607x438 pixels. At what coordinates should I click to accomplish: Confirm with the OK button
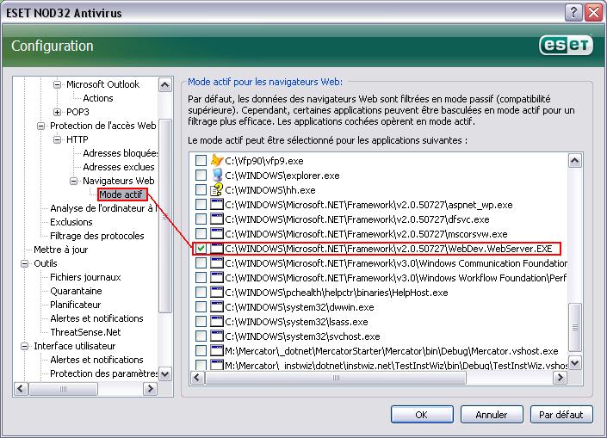tap(422, 415)
